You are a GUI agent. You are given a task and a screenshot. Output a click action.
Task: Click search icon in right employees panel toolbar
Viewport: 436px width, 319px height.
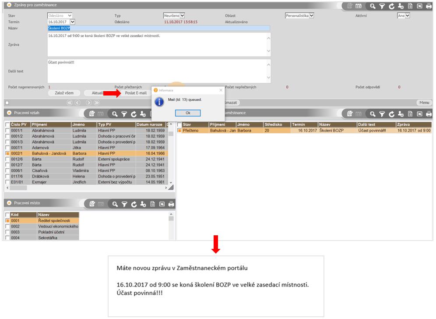click(x=373, y=114)
